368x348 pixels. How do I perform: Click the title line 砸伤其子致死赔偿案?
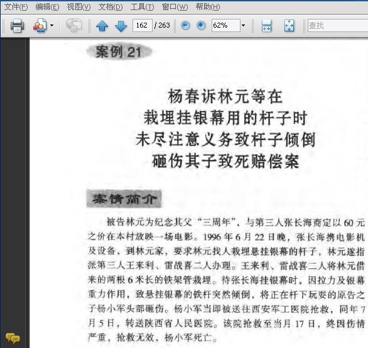(225, 161)
